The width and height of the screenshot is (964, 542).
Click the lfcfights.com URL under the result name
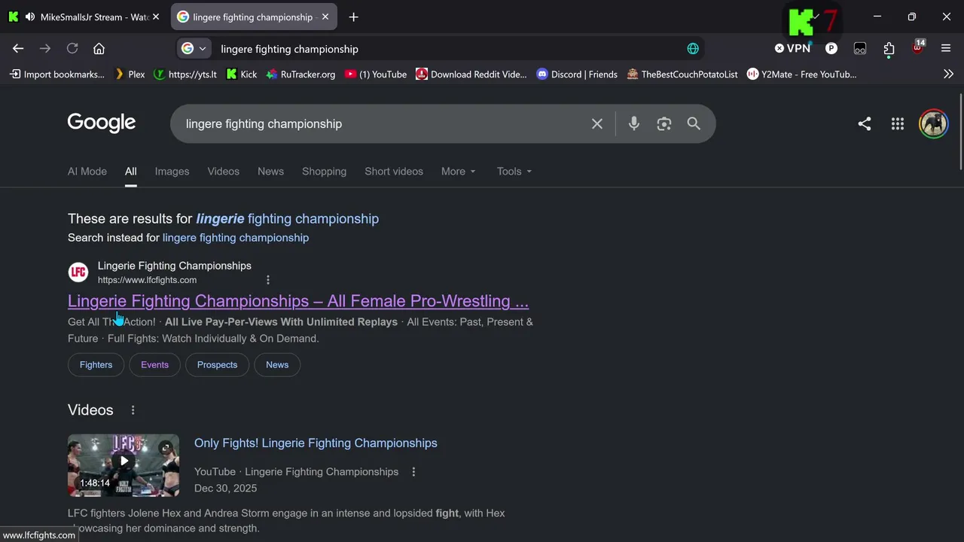point(147,280)
